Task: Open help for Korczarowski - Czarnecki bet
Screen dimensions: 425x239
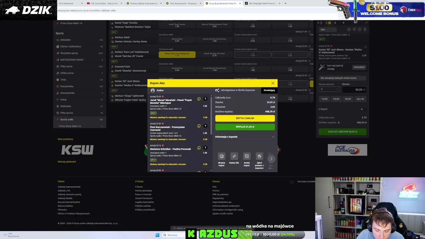Action: [205, 126]
